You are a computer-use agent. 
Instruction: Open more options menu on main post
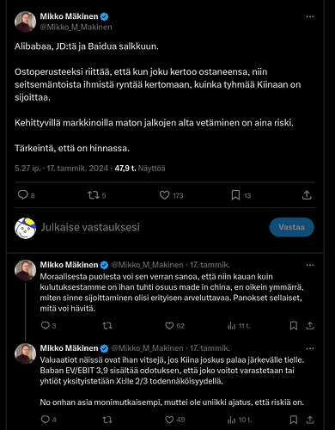pyautogui.click(x=310, y=16)
